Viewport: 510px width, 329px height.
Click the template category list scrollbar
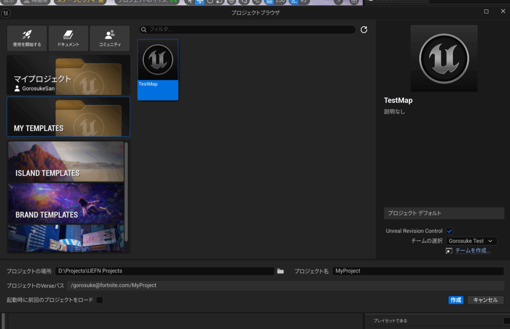(126, 192)
